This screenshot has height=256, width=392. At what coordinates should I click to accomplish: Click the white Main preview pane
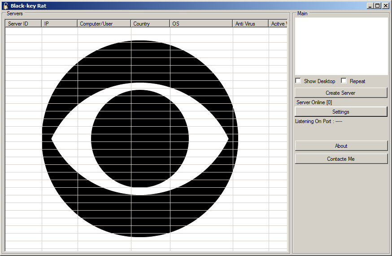(x=341, y=46)
